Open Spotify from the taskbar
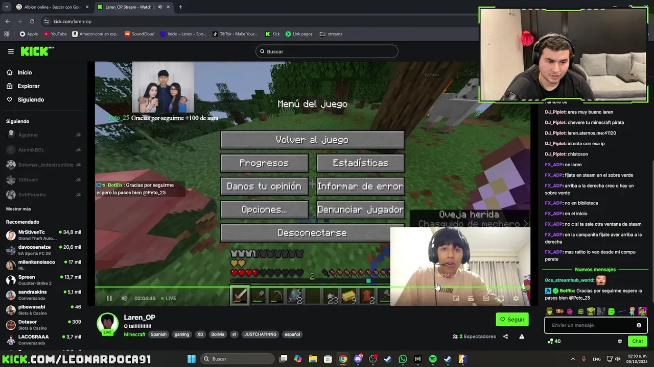654x367 pixels. pyautogui.click(x=433, y=359)
